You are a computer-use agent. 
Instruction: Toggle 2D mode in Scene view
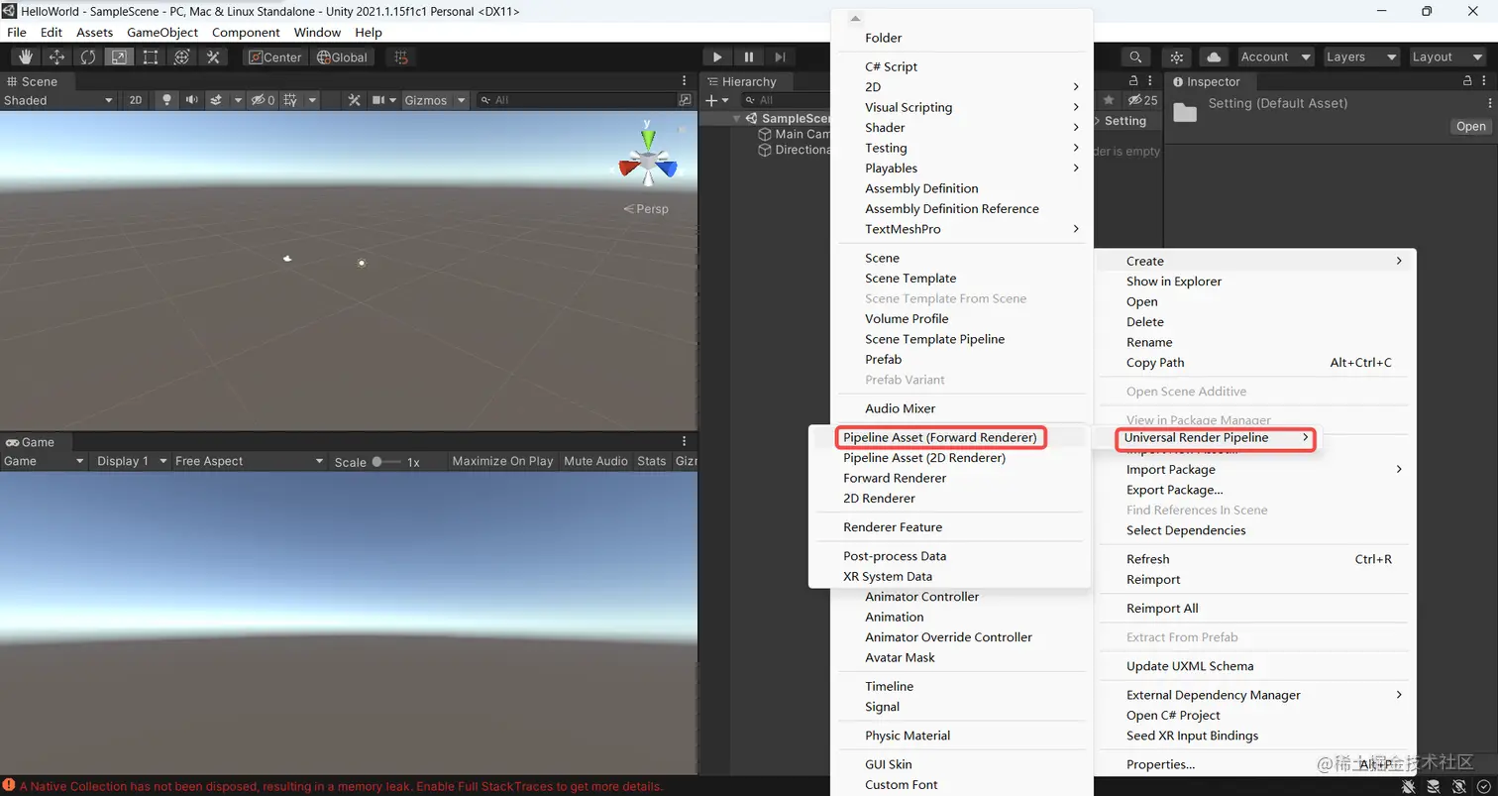point(136,100)
